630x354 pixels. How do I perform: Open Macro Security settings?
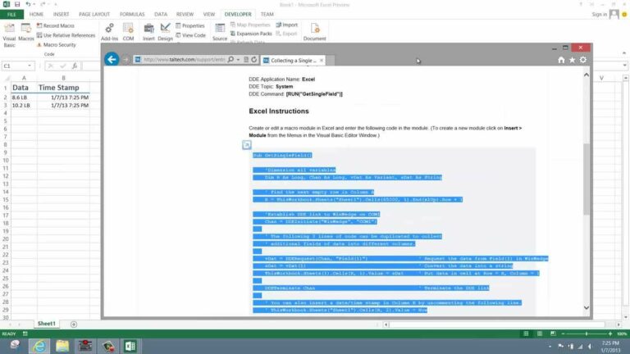pos(62,44)
